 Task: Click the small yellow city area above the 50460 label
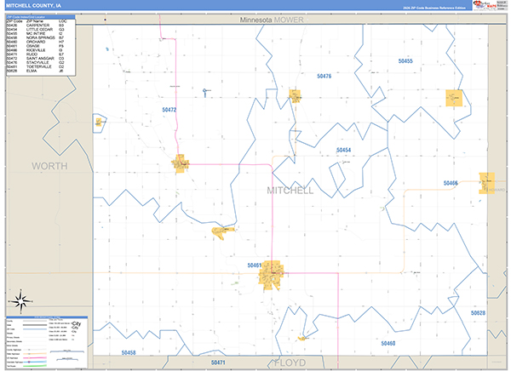[301, 337]
